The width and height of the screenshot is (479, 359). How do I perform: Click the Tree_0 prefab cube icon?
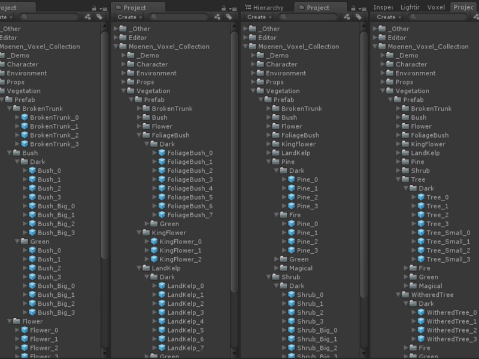point(422,197)
